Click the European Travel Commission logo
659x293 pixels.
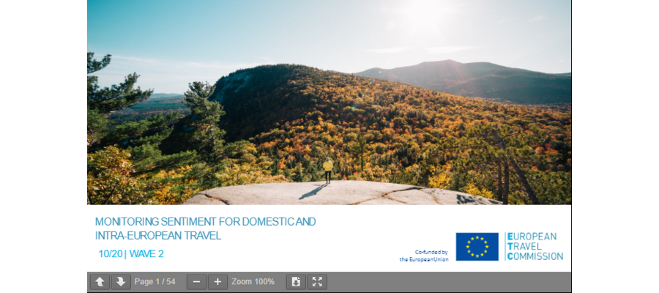coord(535,246)
